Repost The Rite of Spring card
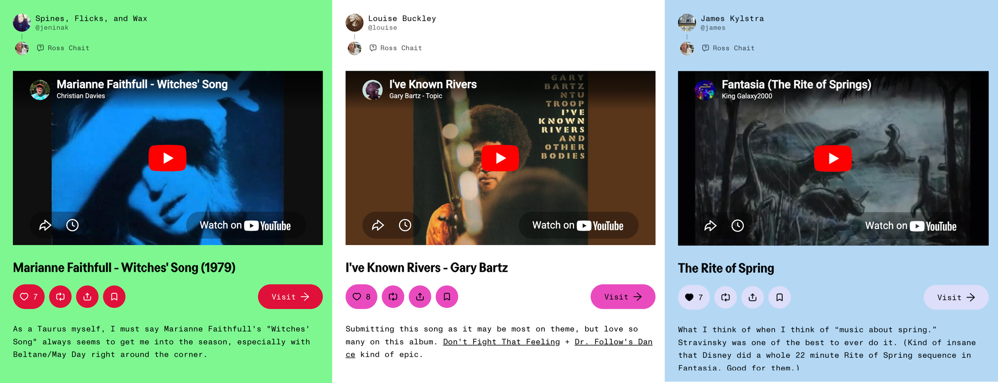The height and width of the screenshot is (383, 998). (726, 297)
